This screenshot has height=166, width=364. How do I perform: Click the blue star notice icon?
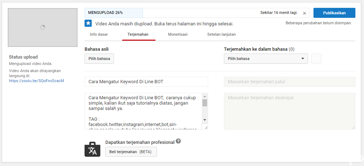pyautogui.click(x=88, y=23)
